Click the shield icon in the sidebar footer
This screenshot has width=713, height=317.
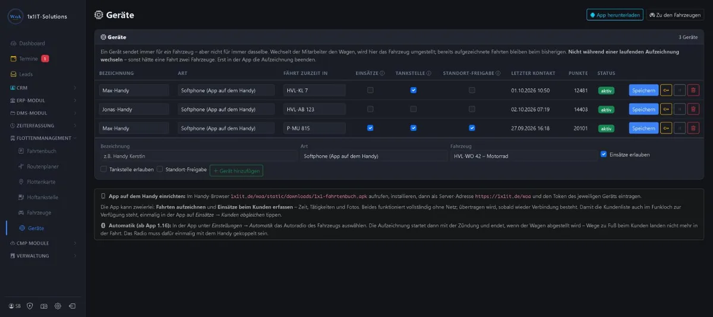pyautogui.click(x=30, y=306)
